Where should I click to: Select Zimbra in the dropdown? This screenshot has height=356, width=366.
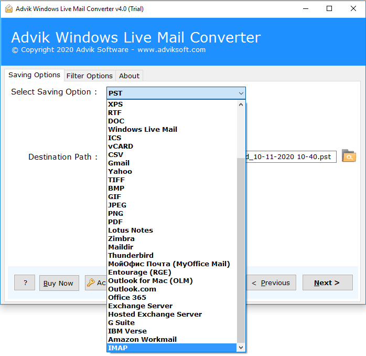[172, 239]
